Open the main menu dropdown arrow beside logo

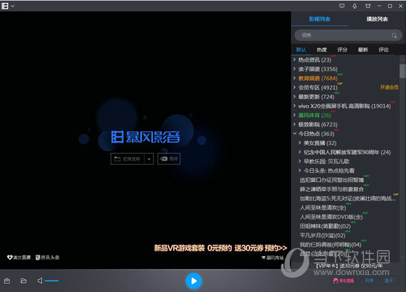click(x=12, y=6)
